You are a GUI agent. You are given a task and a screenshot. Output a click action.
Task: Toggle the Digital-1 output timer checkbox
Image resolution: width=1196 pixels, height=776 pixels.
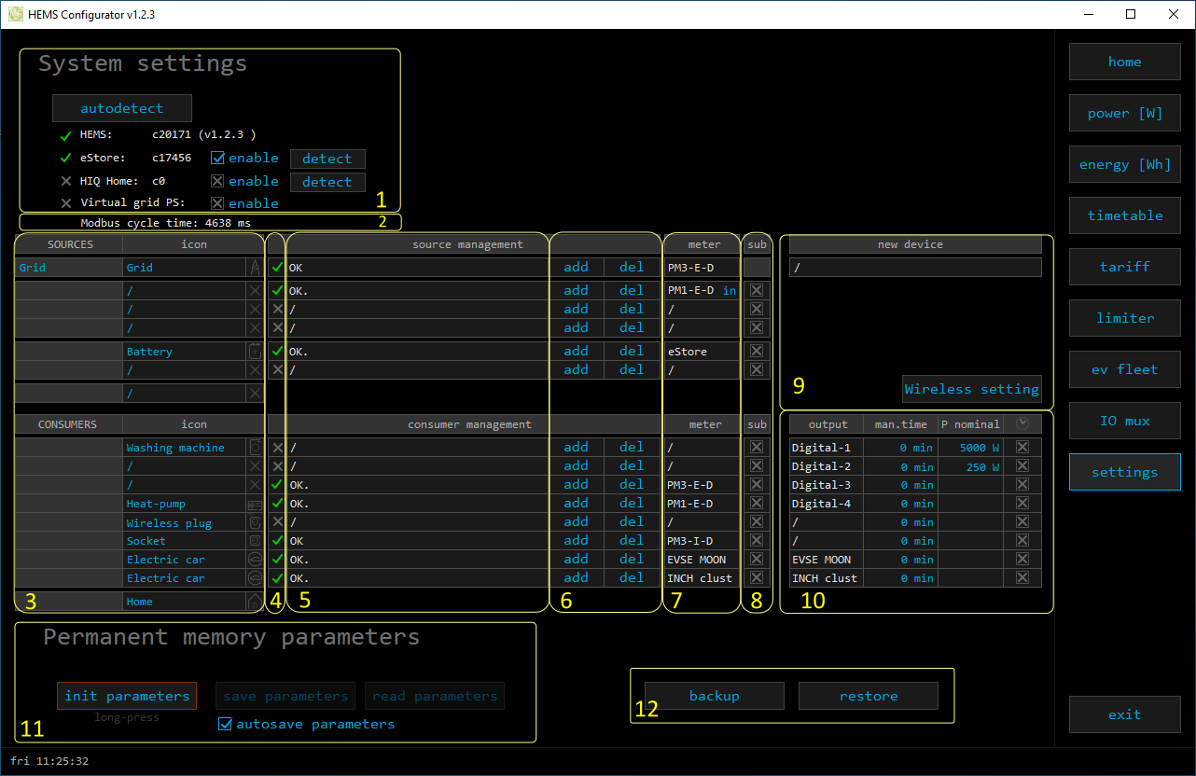(1022, 448)
